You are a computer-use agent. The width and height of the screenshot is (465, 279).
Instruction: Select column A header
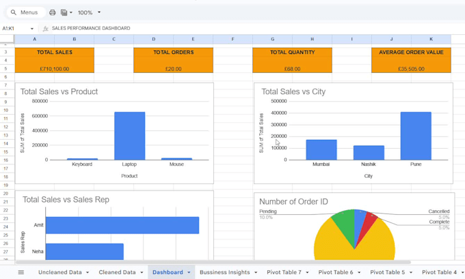[x=35, y=39]
